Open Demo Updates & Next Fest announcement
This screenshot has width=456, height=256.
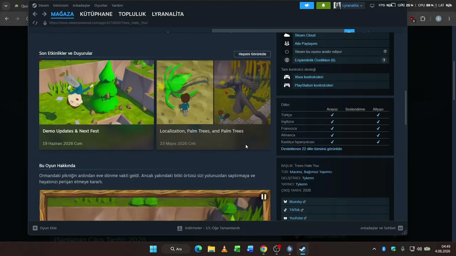97,105
